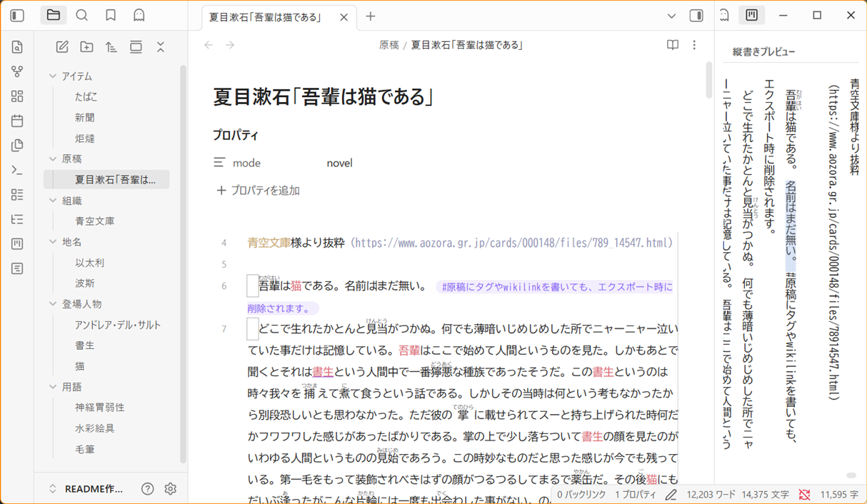The image size is (867, 504).
Task: Open the 炬燵 note
Action: tap(85, 138)
